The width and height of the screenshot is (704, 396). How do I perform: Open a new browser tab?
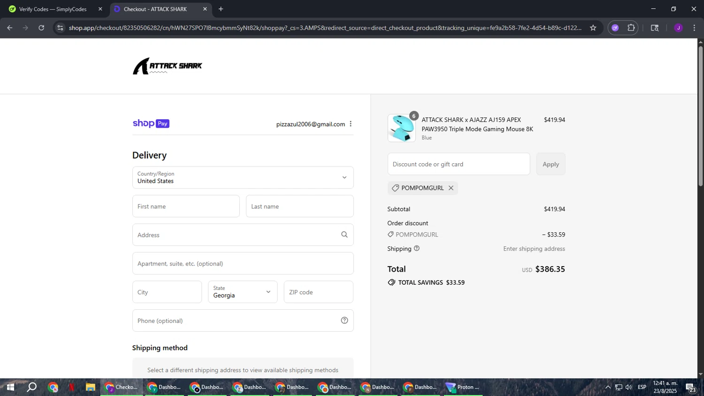[221, 9]
